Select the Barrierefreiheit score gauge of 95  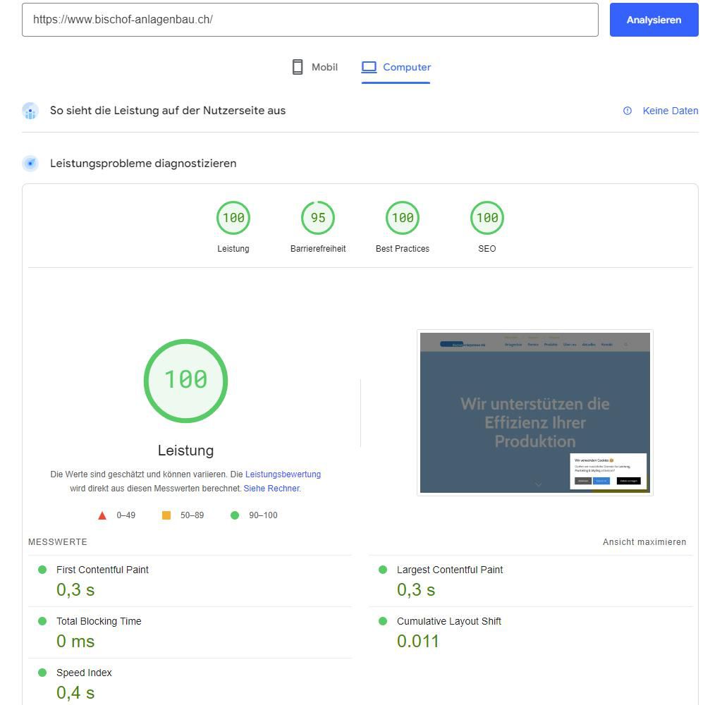pyautogui.click(x=318, y=218)
